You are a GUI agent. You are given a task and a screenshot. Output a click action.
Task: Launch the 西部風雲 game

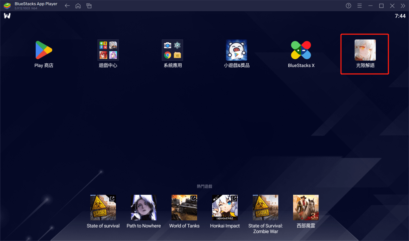coord(306,208)
